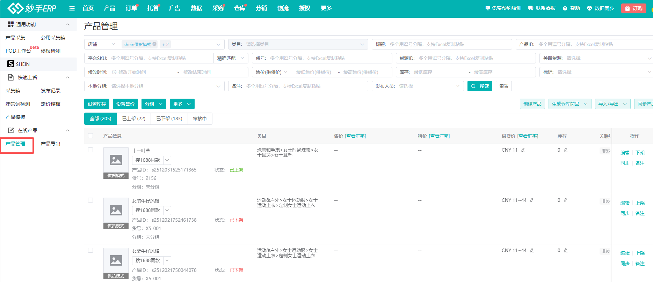Remove the shein供货模式 store tag
This screenshot has width=653, height=282.
154,44
